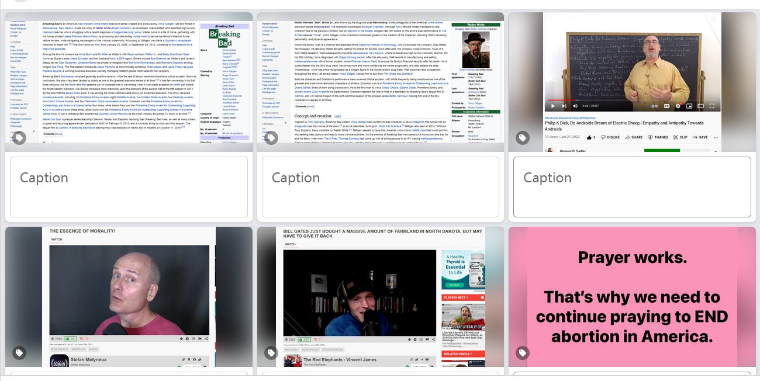Click the tag icon on the Bill Gates farmland image

[x=271, y=353]
